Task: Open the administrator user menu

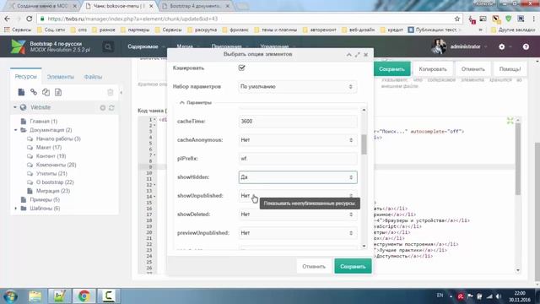Action: pos(468,46)
